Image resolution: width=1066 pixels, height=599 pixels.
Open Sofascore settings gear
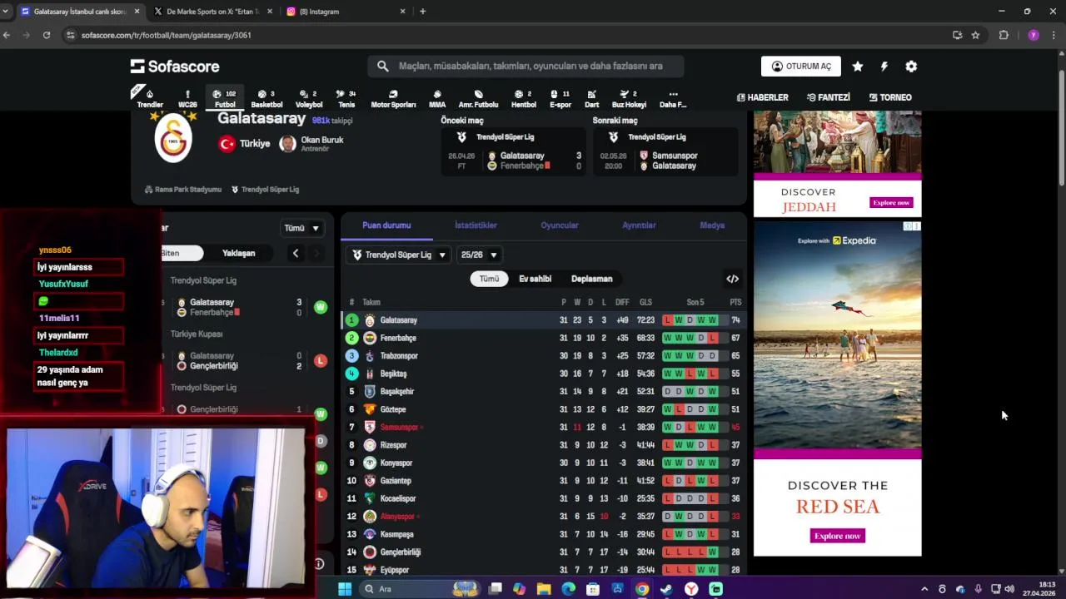click(x=911, y=67)
